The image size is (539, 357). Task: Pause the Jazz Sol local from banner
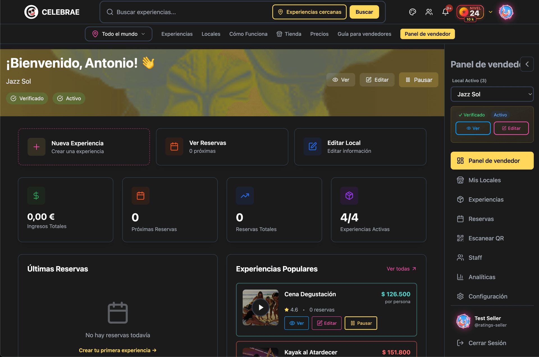[x=419, y=80]
